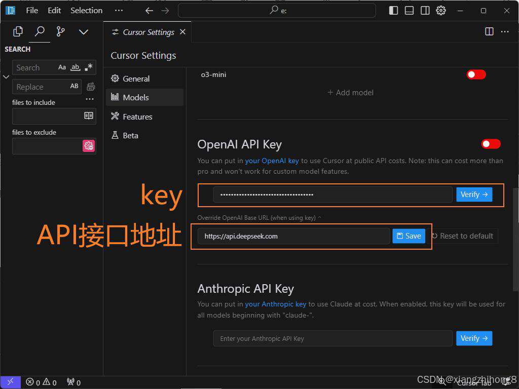Verify the OpenAI API key
Image resolution: width=519 pixels, height=389 pixels.
474,194
